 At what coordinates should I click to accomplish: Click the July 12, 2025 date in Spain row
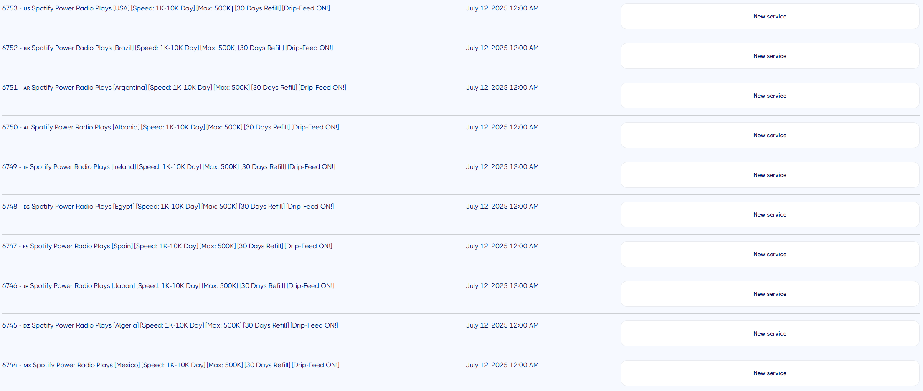502,246
